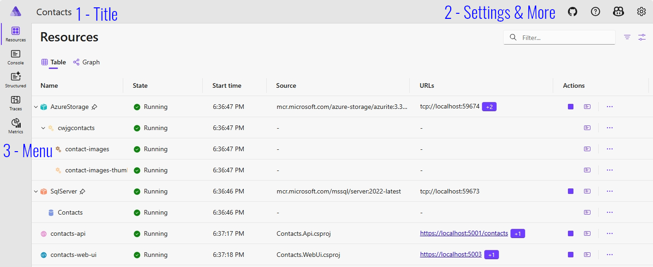Select the contacts-web-ui resource name
The height and width of the screenshot is (267, 653).
pos(74,255)
